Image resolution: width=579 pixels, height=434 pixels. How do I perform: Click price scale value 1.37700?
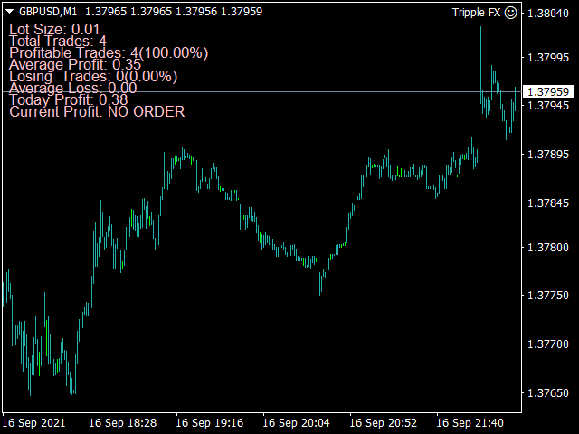click(x=548, y=344)
